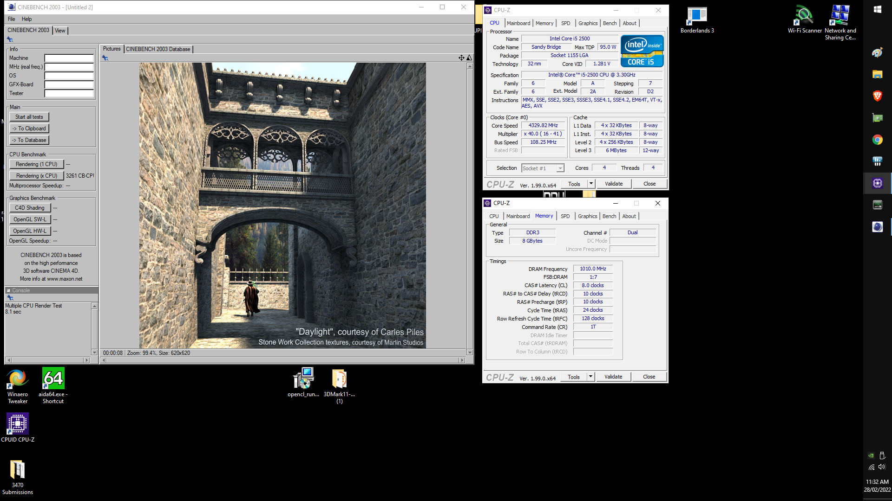892x501 pixels.
Task: Select the Pictures tab
Action: [111, 49]
